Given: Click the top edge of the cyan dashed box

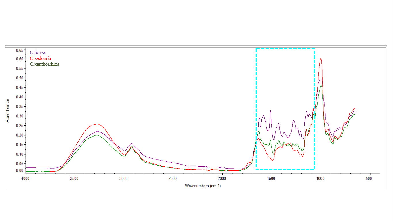Looking at the screenshot, I should click(x=285, y=49).
